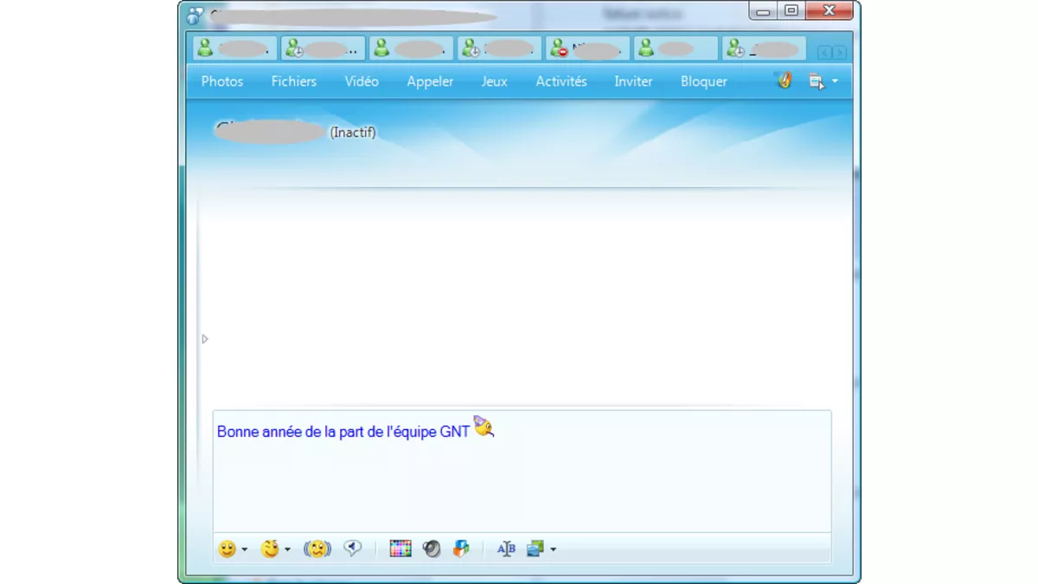
Task: Open the color palette for text
Action: click(x=400, y=549)
